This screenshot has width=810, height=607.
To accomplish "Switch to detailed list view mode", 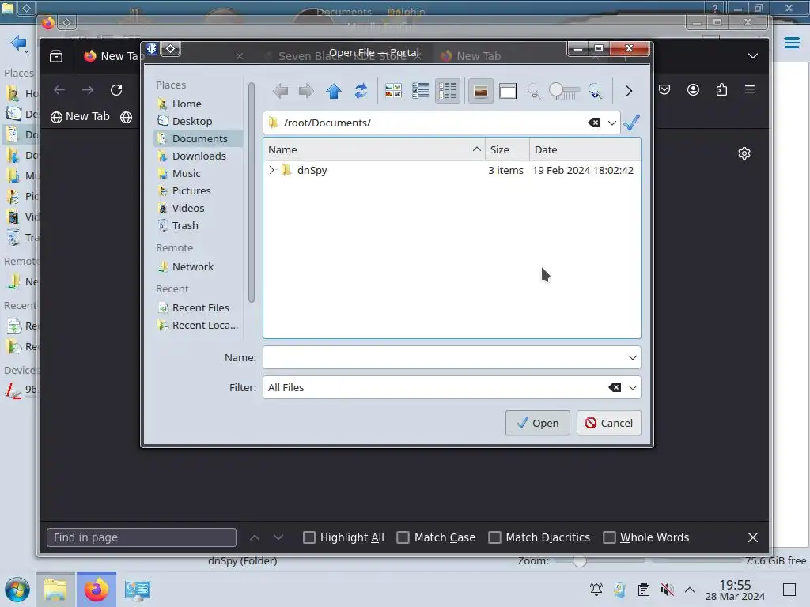I will [x=448, y=92].
